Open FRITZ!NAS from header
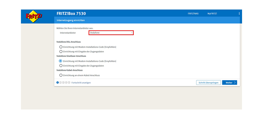This screenshot has width=263, height=119. click(193, 13)
